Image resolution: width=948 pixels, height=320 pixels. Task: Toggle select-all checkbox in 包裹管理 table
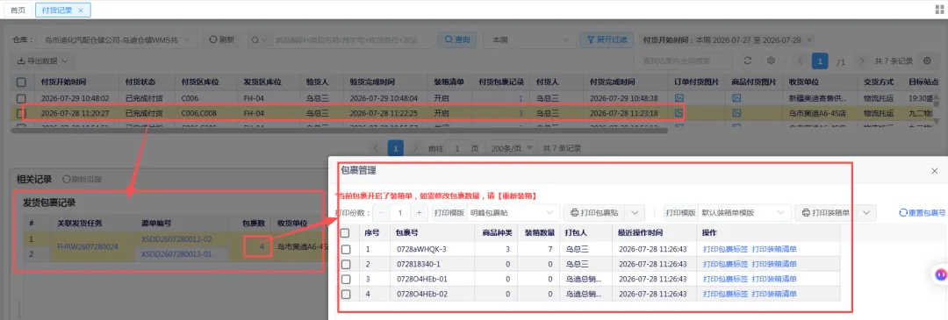click(346, 233)
